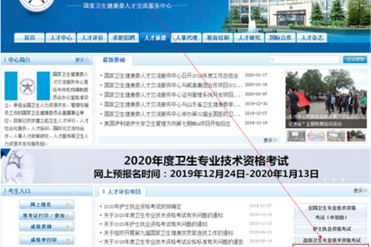Select the first small thumbnail under the photo
This screenshot has width=371, height=247.
296,136
